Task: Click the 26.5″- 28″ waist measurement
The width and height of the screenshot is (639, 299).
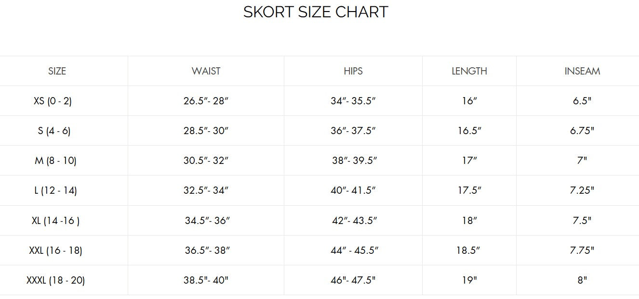Action: click(206, 101)
